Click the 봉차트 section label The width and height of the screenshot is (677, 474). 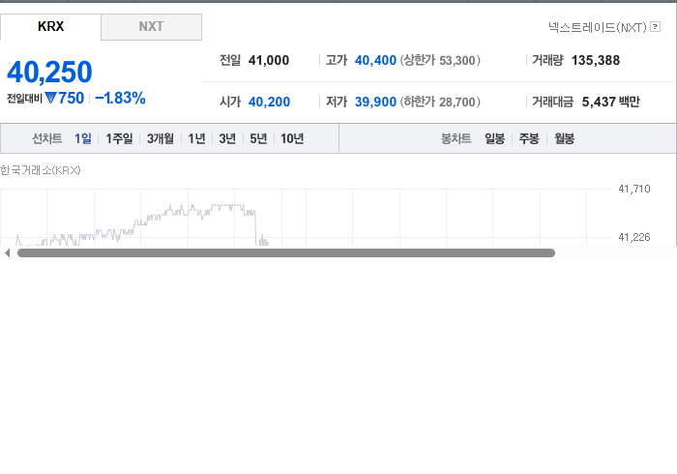click(x=456, y=138)
